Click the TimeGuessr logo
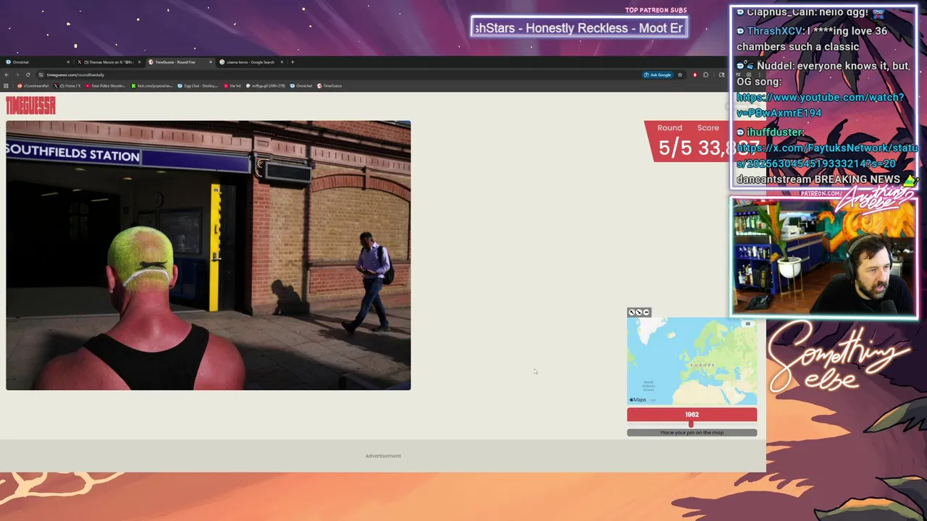Image resolution: width=927 pixels, height=521 pixels. (x=30, y=106)
